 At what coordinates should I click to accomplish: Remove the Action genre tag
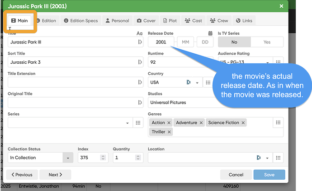click(169, 123)
